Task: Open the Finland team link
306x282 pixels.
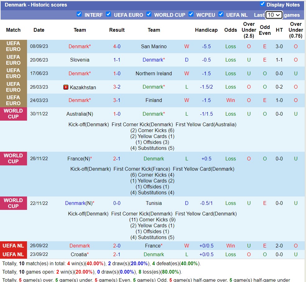Action: (154, 100)
